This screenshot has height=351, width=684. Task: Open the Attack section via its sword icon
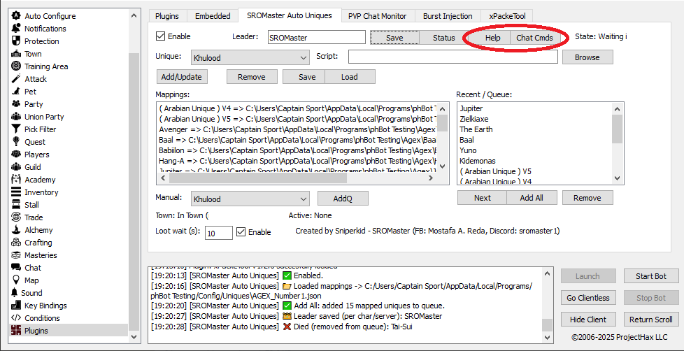click(15, 79)
